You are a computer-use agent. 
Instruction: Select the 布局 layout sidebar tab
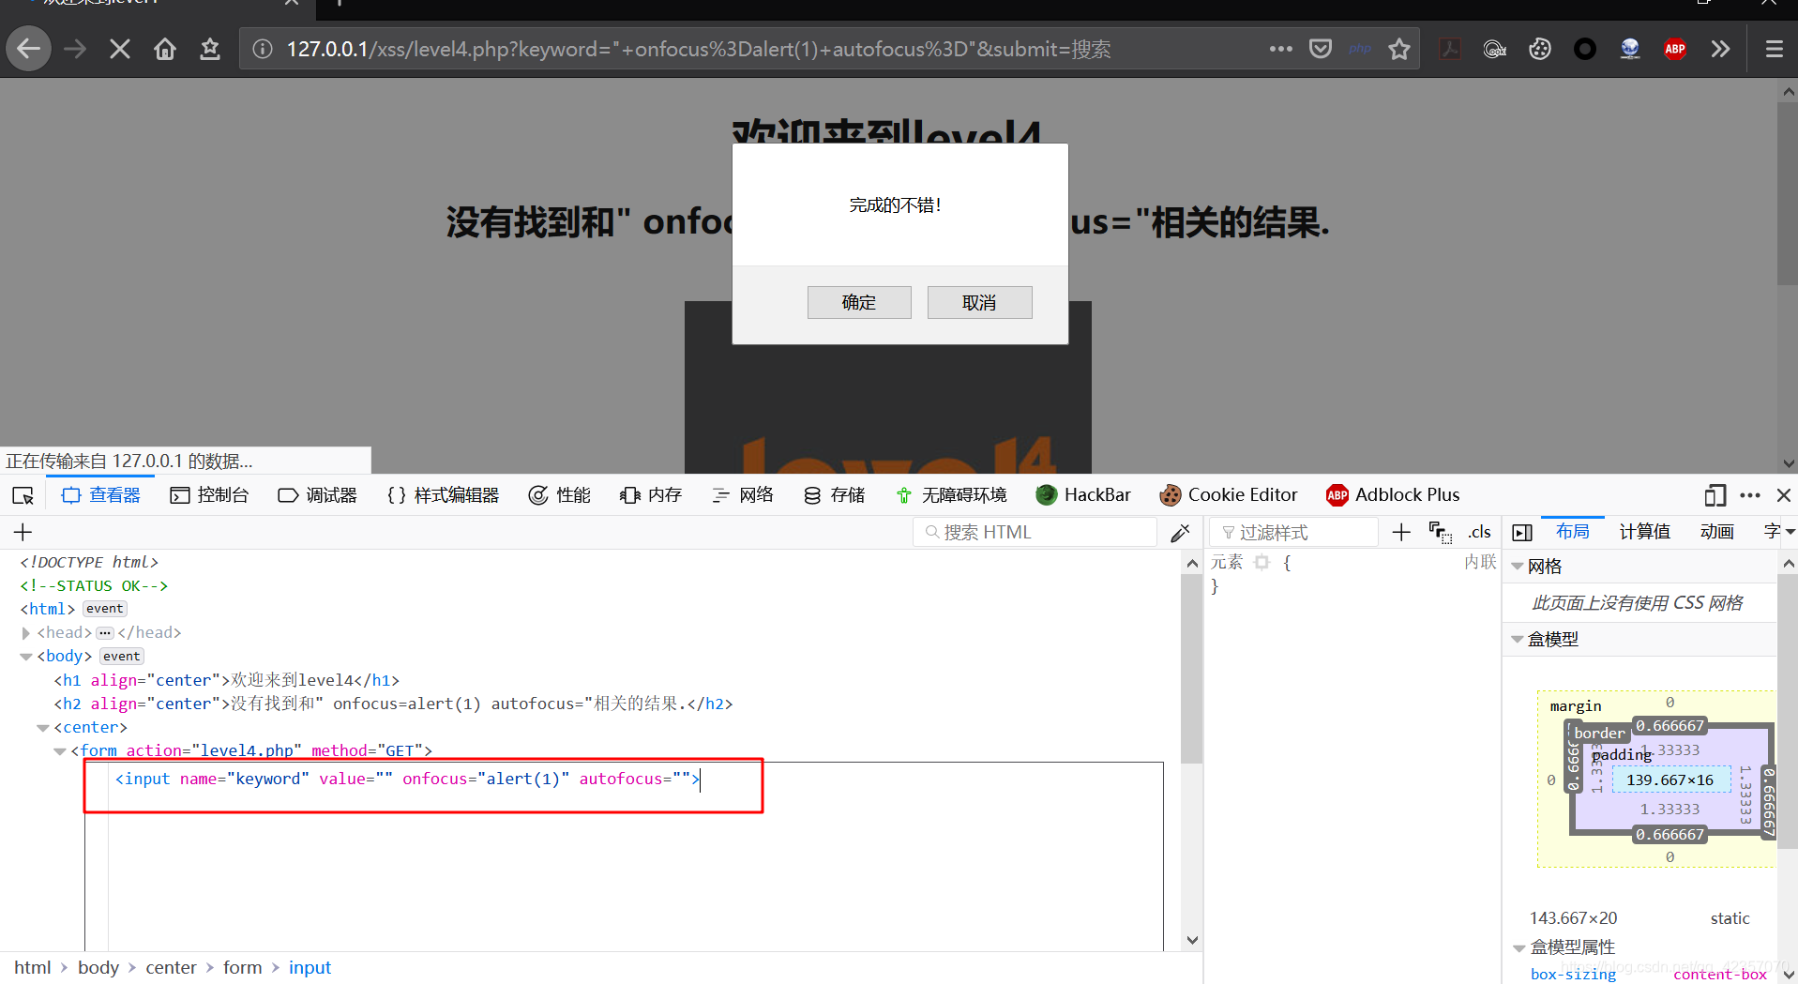click(1573, 532)
